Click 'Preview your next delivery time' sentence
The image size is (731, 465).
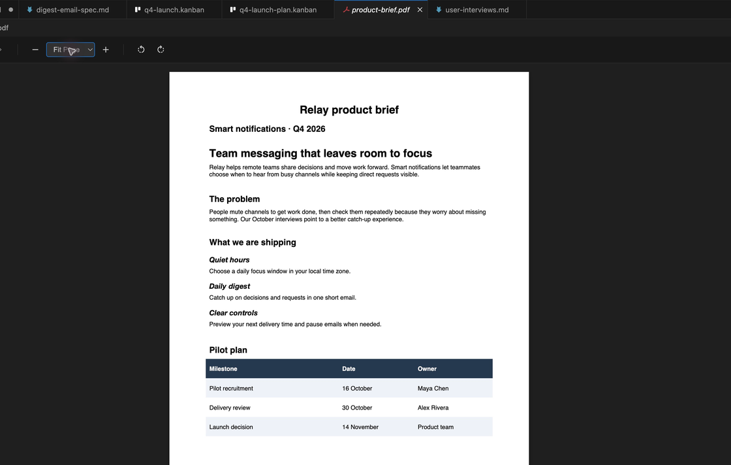[295, 324]
